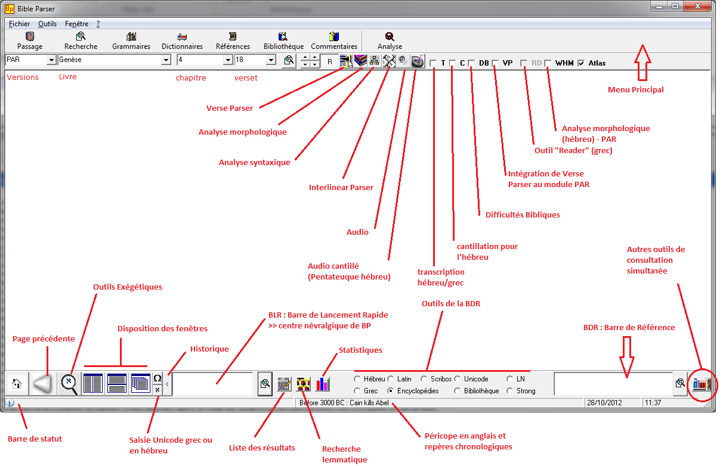The height and width of the screenshot is (466, 723).
Task: Enable the T transcription checkbox
Action: click(434, 63)
